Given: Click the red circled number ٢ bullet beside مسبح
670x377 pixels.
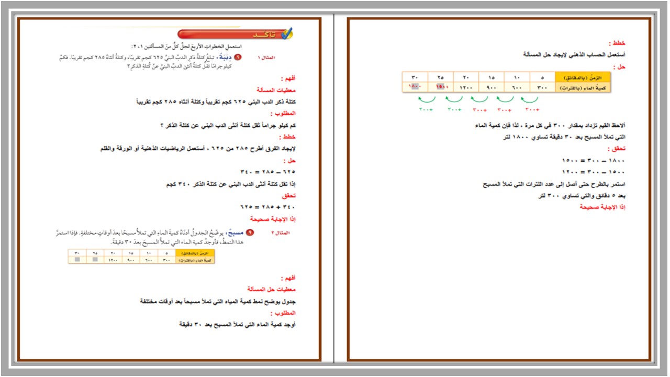Looking at the screenshot, I should pyautogui.click(x=249, y=232).
